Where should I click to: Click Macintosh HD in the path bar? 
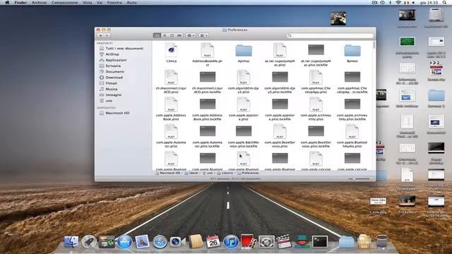pyautogui.click(x=168, y=173)
